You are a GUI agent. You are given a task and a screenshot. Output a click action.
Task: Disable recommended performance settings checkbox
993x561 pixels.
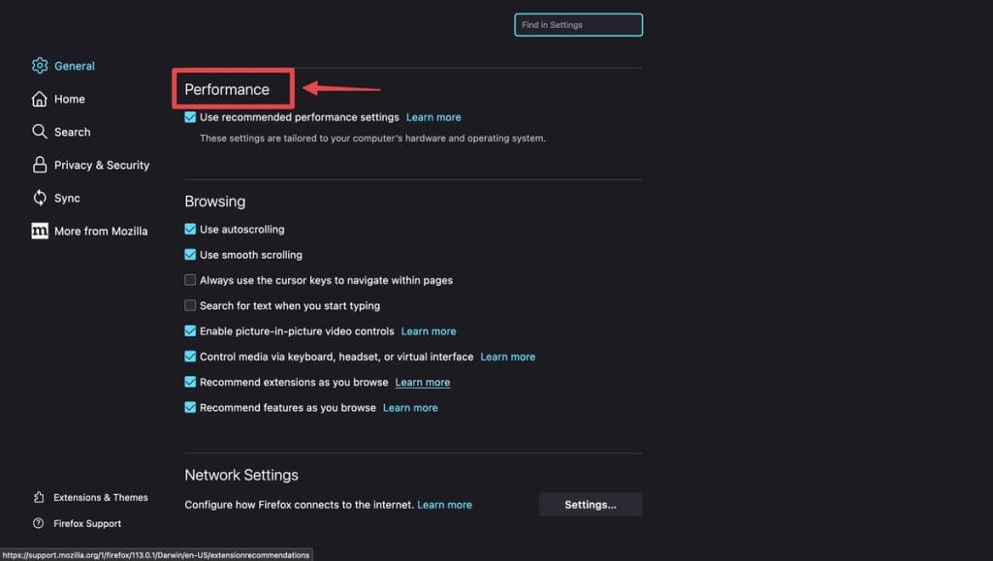(x=190, y=117)
